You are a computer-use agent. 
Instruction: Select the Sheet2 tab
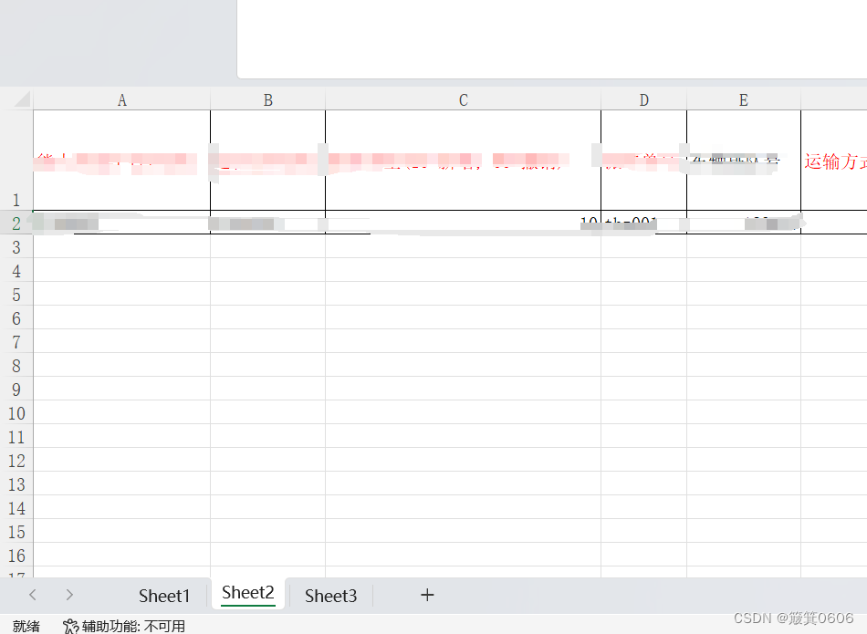click(247, 593)
